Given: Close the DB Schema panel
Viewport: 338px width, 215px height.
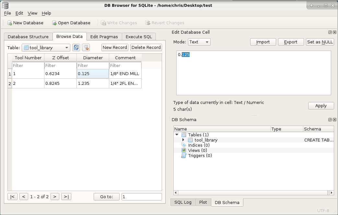Looking at the screenshot, I should click(334, 119).
